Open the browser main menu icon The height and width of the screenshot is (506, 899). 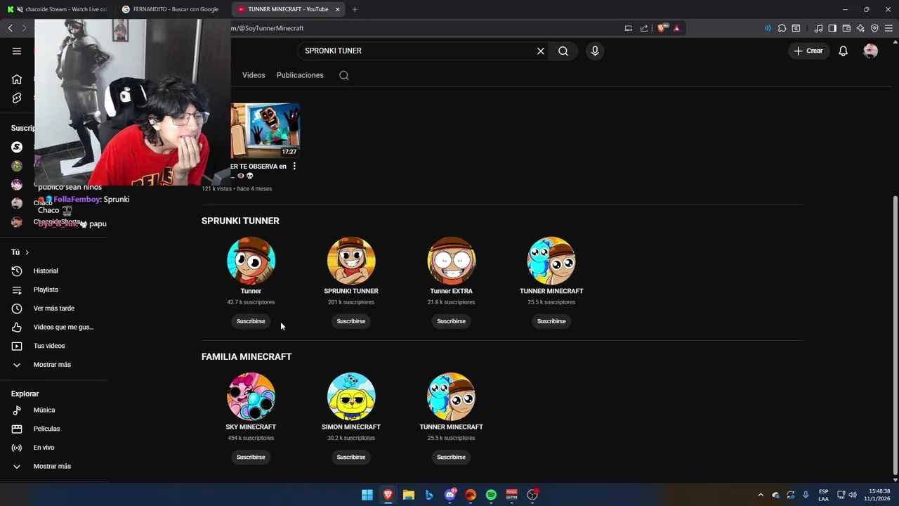click(x=888, y=28)
